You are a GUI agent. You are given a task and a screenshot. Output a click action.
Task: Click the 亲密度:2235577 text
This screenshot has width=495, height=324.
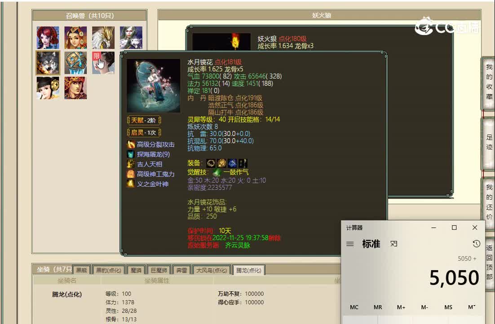(210, 187)
